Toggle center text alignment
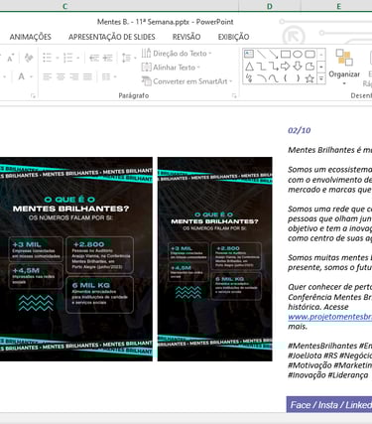 (61, 77)
